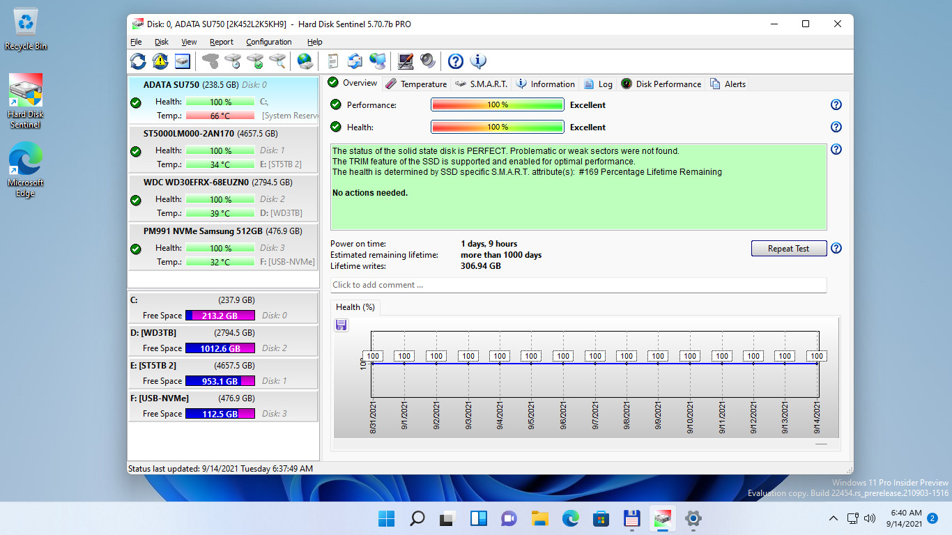This screenshot has height=535, width=952.
Task: Open the Configuration menu
Action: tap(269, 42)
